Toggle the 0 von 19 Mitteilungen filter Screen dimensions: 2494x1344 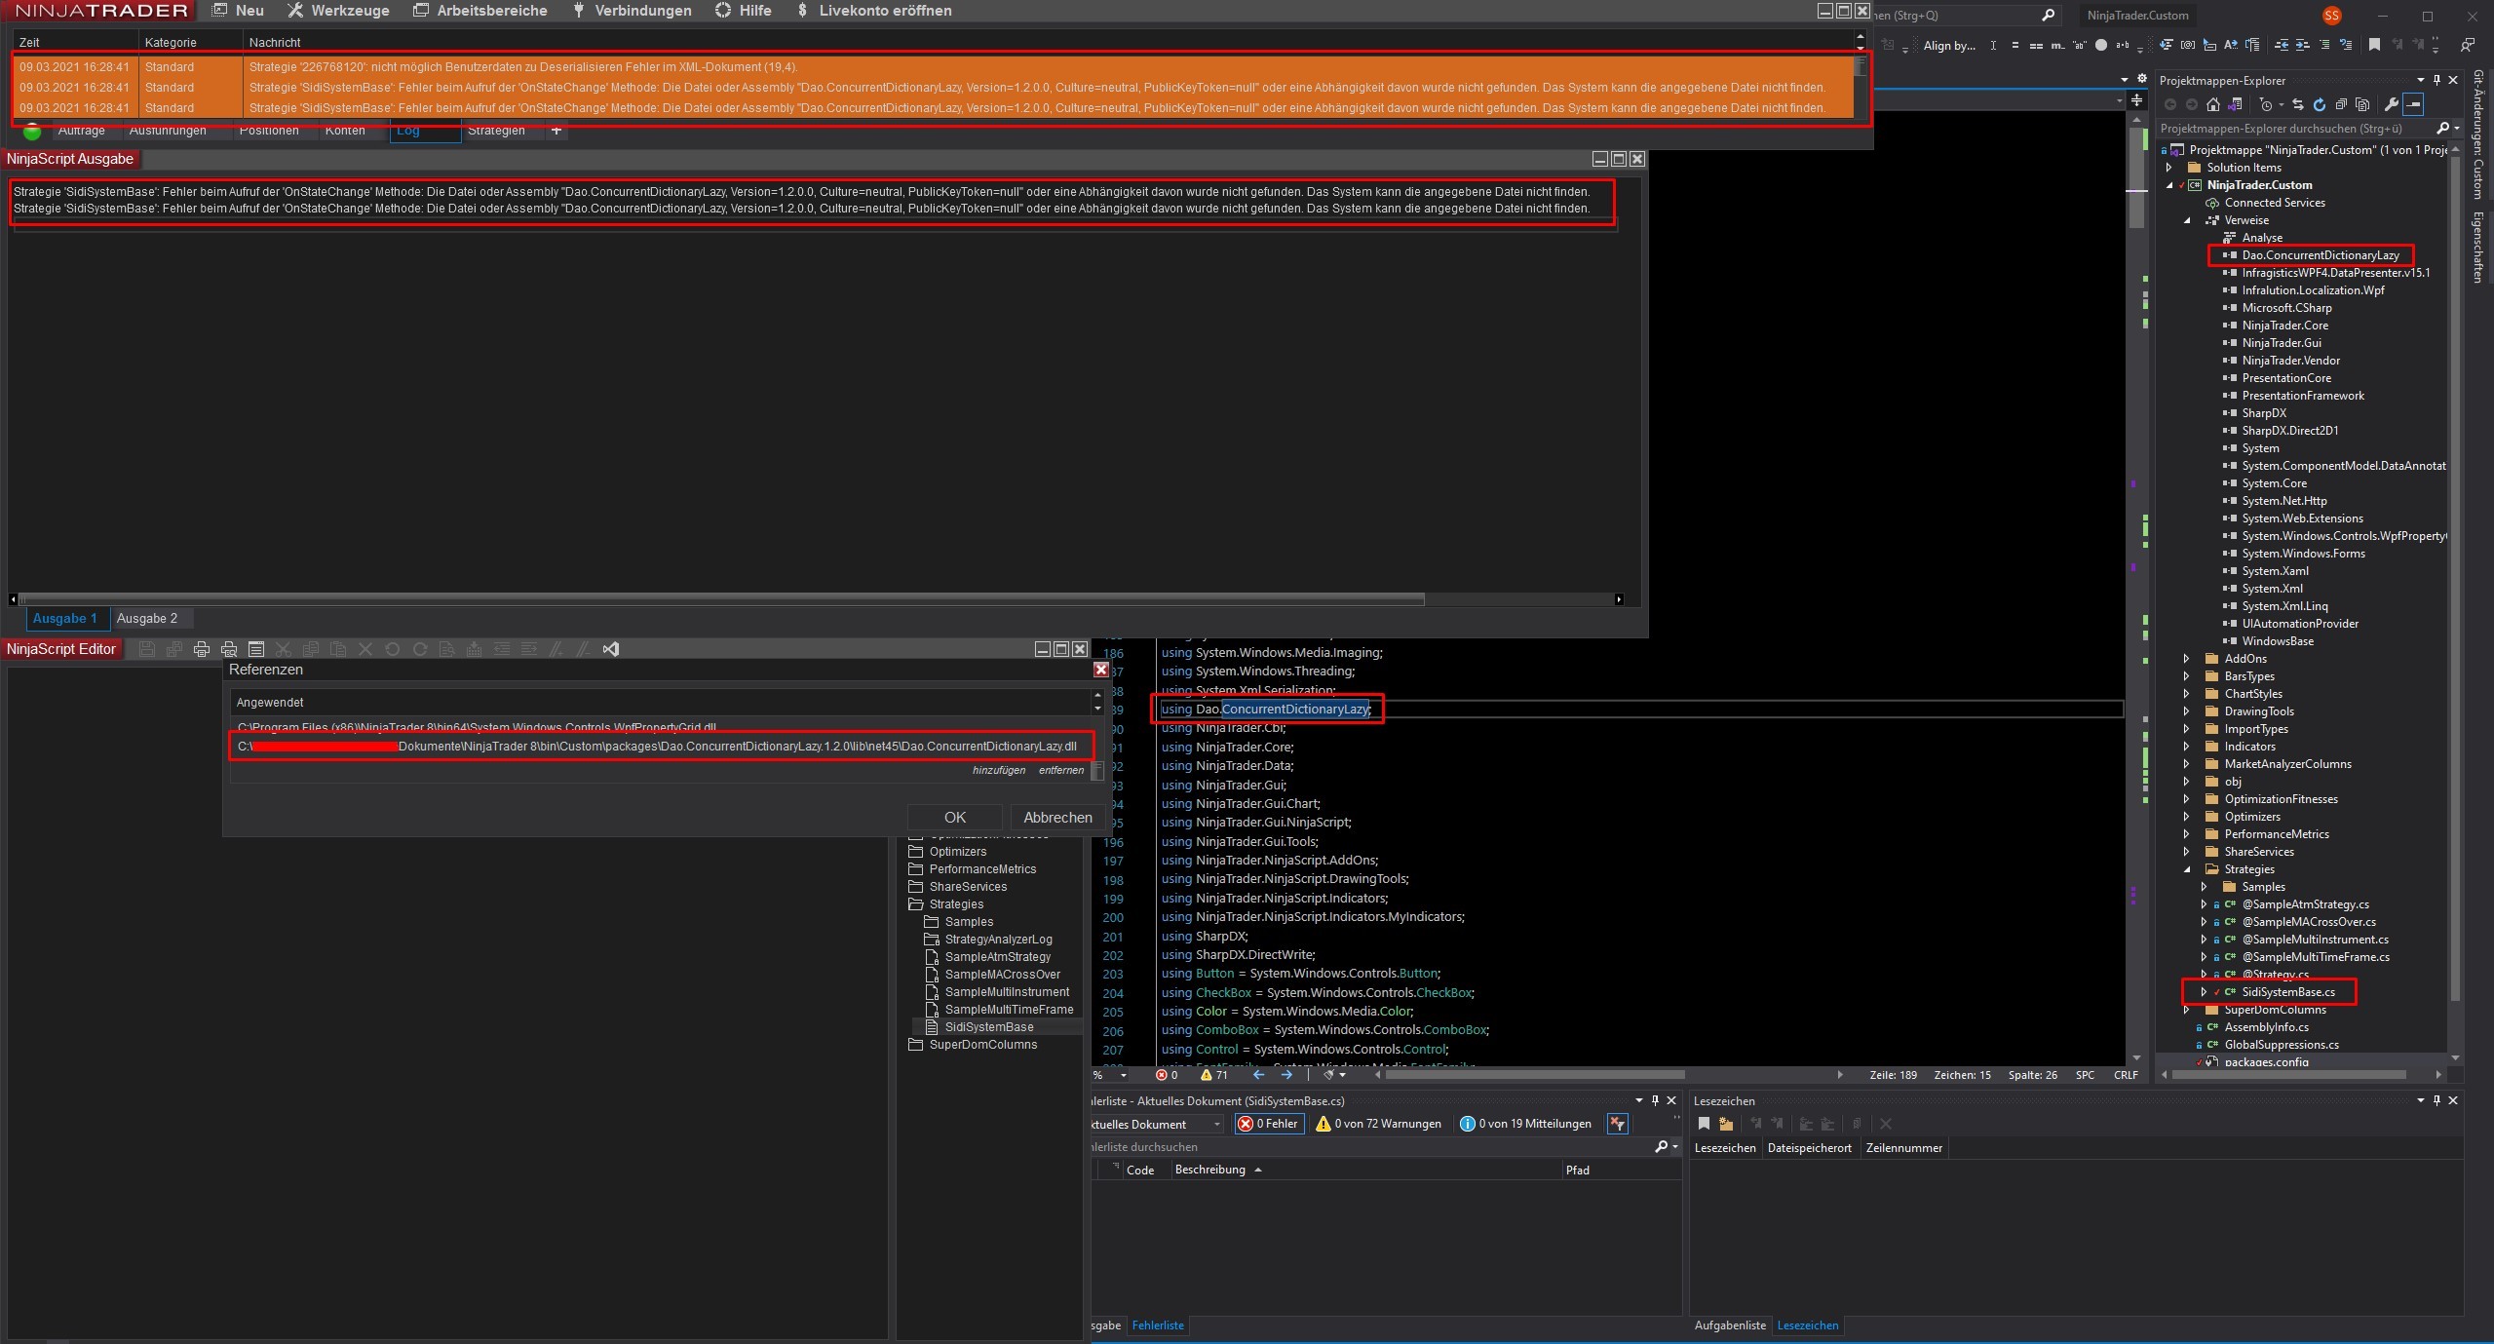tap(1525, 1124)
